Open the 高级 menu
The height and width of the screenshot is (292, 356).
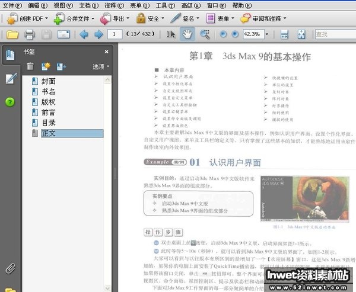pyautogui.click(x=191, y=5)
